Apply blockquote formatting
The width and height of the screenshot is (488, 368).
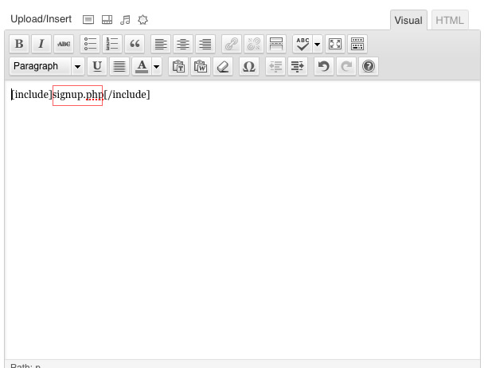(135, 44)
